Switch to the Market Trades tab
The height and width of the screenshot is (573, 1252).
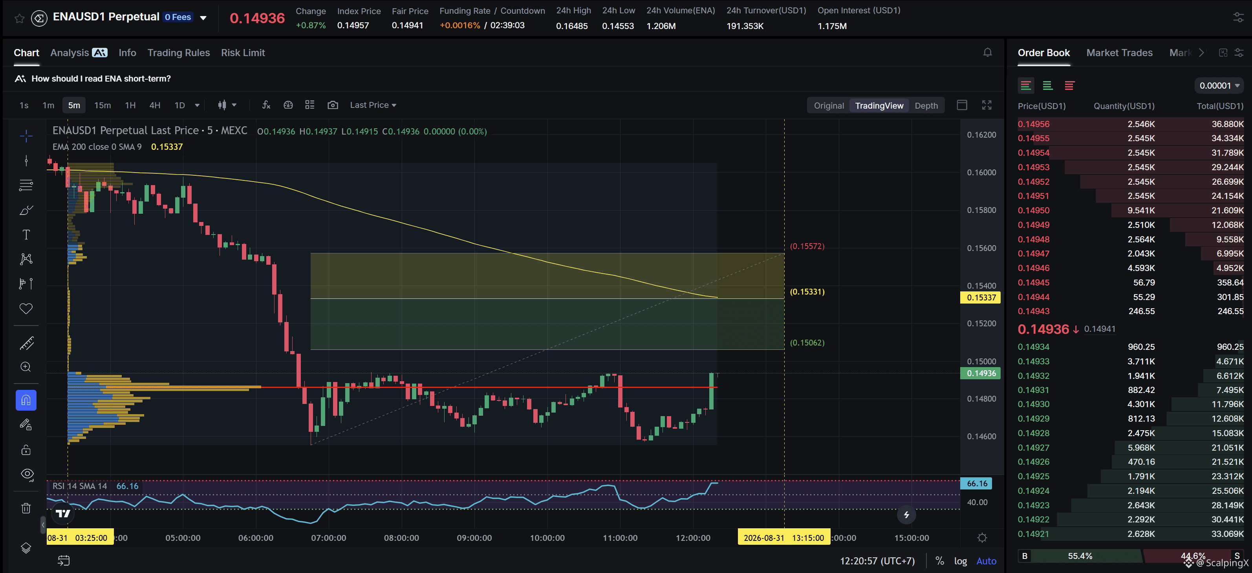pos(1119,53)
